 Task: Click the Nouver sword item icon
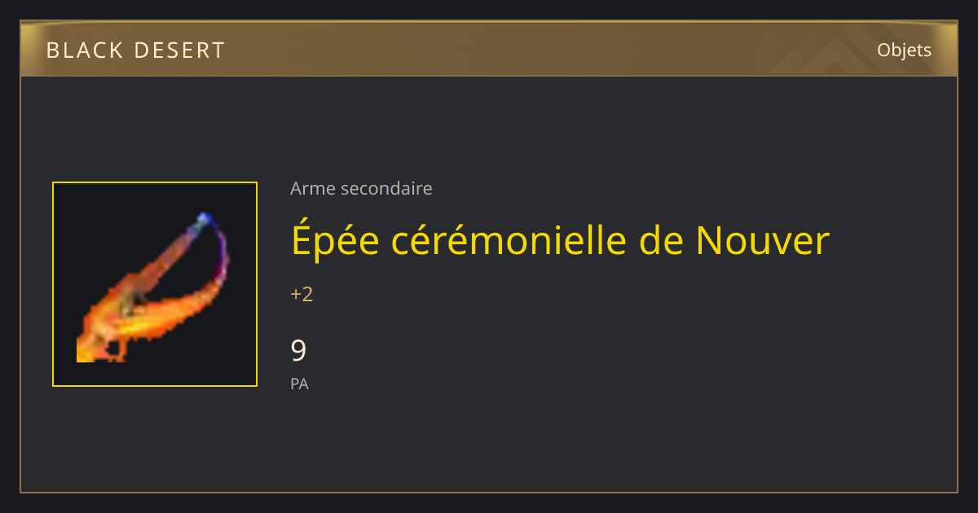pyautogui.click(x=155, y=284)
